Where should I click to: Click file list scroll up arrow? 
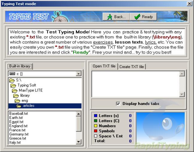click(78, 114)
